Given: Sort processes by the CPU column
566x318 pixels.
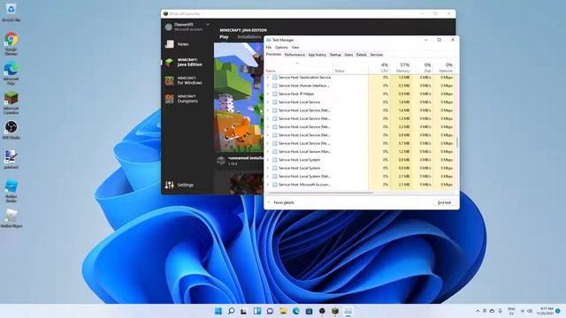Looking at the screenshot, I should (379, 67).
